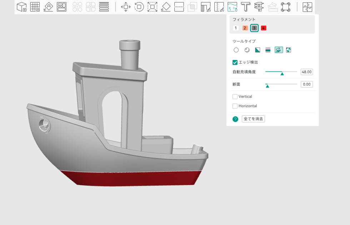
Task: Click the 全てを消去 button
Action: point(253,119)
